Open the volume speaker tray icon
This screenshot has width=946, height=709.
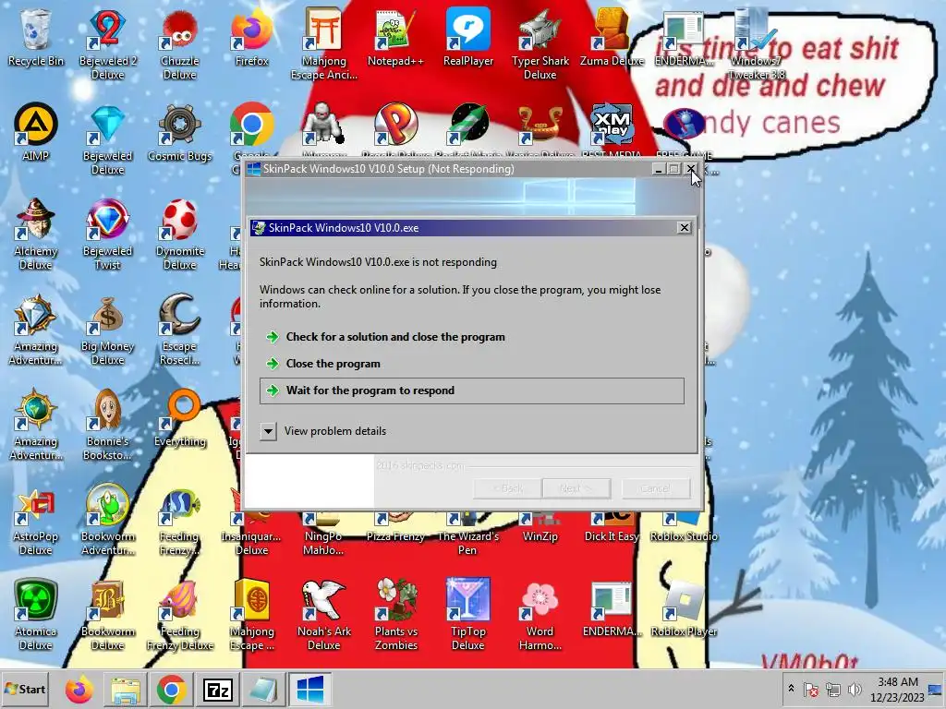[854, 689]
